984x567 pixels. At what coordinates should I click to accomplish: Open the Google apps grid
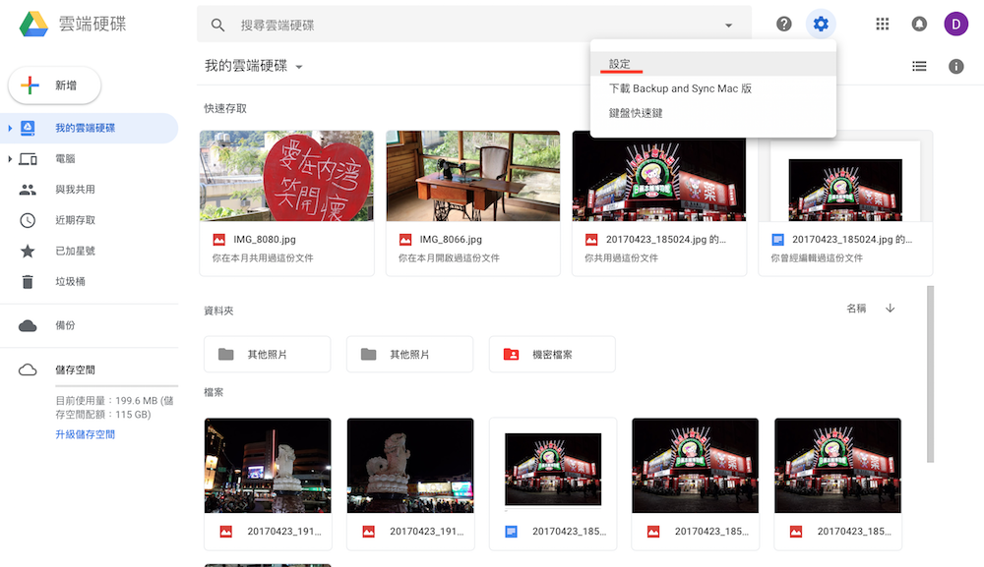point(883,23)
